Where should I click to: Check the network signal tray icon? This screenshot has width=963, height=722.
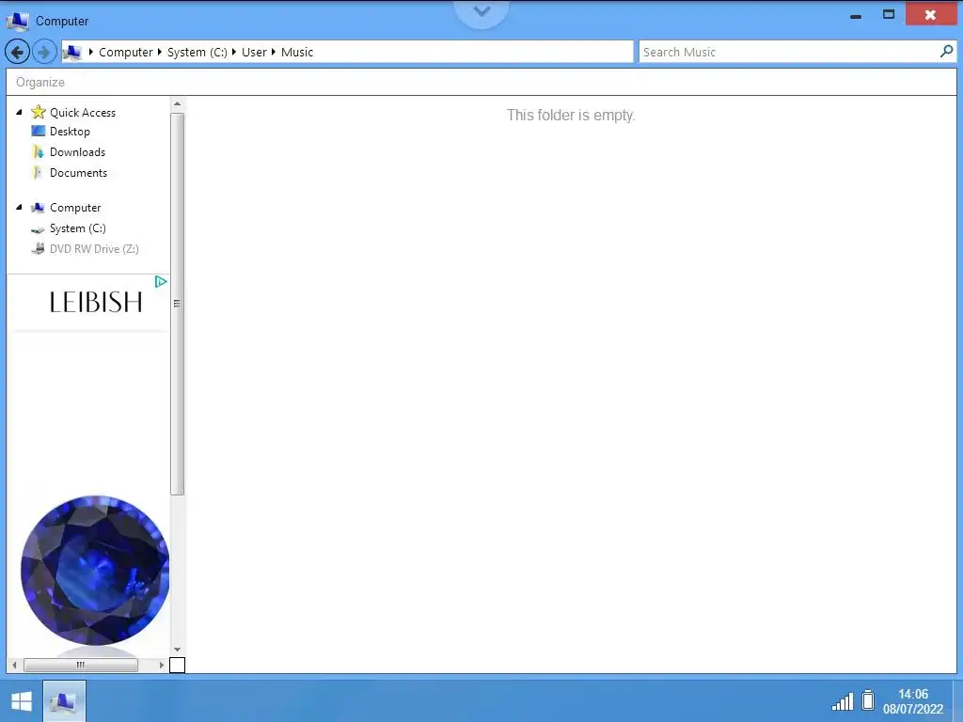[x=842, y=700]
